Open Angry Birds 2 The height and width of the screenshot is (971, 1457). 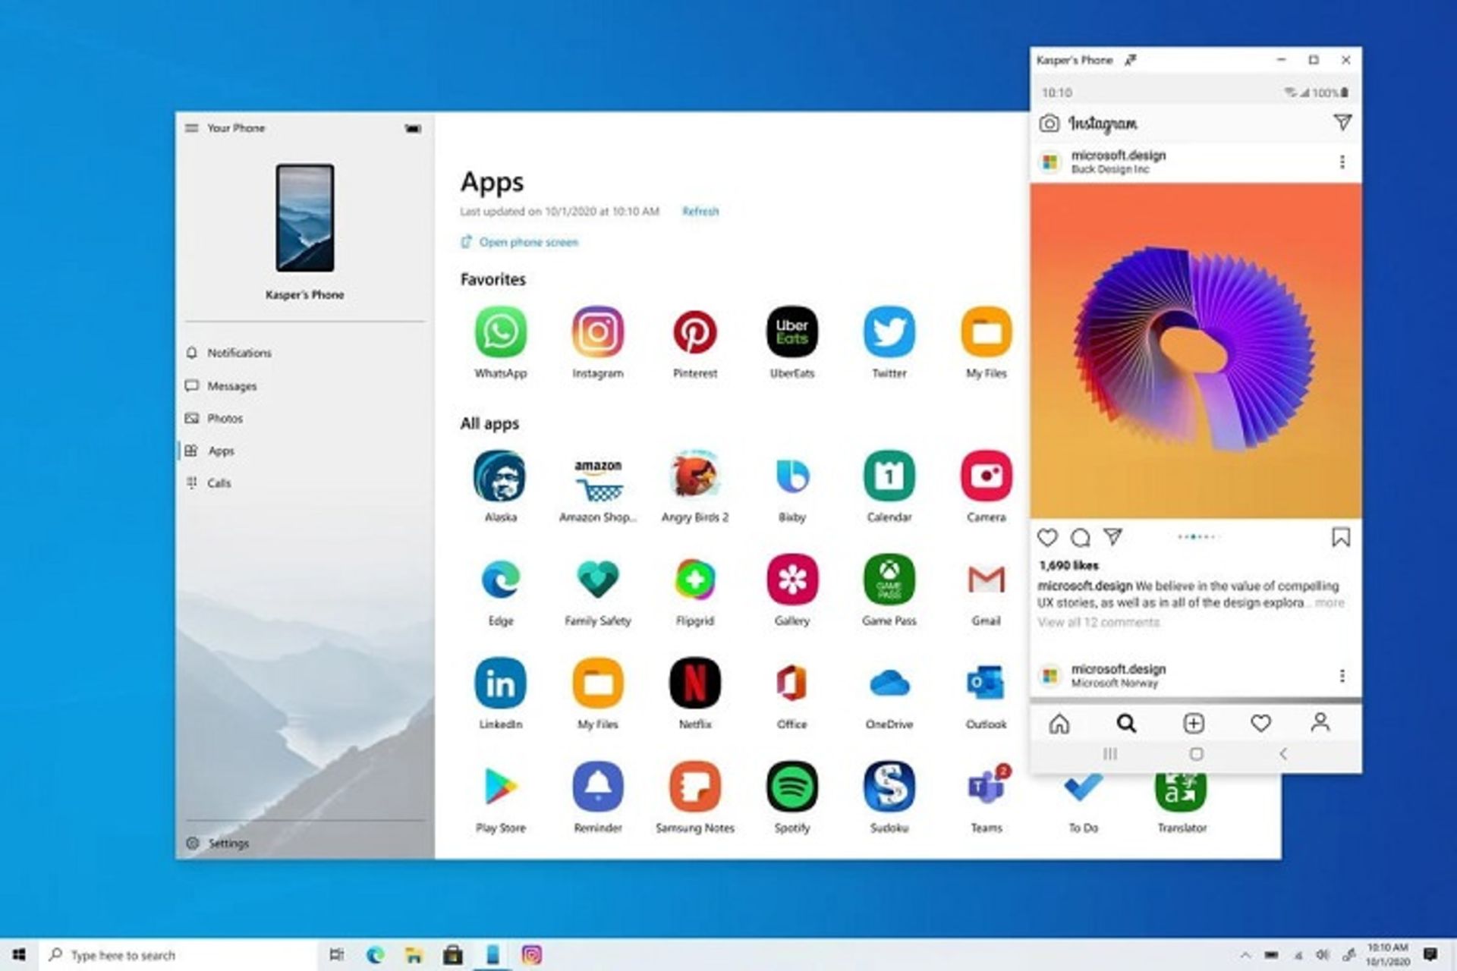point(695,476)
